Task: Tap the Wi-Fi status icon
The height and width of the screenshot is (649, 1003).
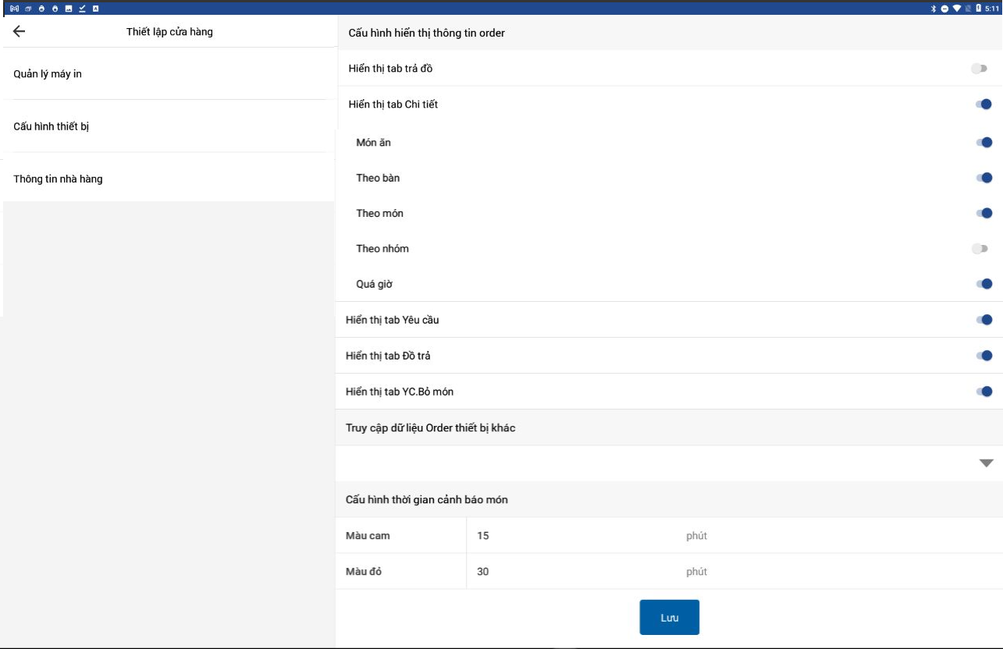Action: [957, 8]
